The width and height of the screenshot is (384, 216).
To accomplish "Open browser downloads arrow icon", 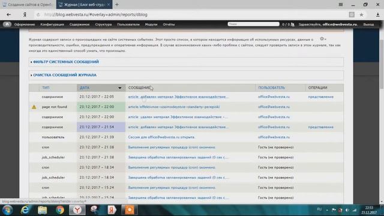I will pyautogui.click(x=377, y=14).
